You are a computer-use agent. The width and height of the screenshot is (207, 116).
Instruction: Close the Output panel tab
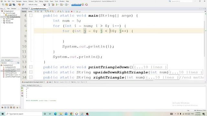click(41, 85)
